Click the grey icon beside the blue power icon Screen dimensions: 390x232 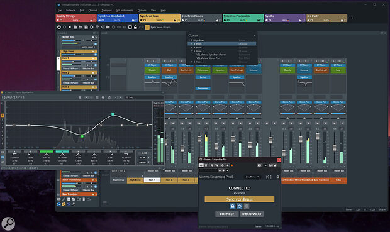click(246, 206)
